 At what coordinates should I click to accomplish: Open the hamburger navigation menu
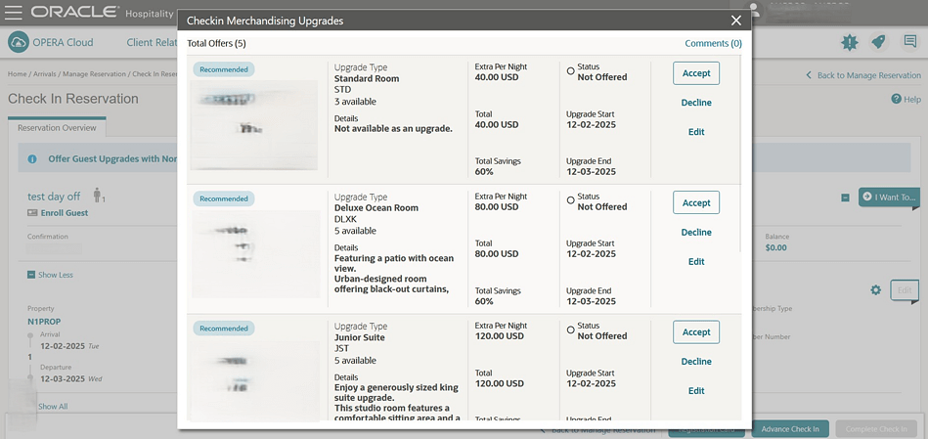pyautogui.click(x=13, y=12)
